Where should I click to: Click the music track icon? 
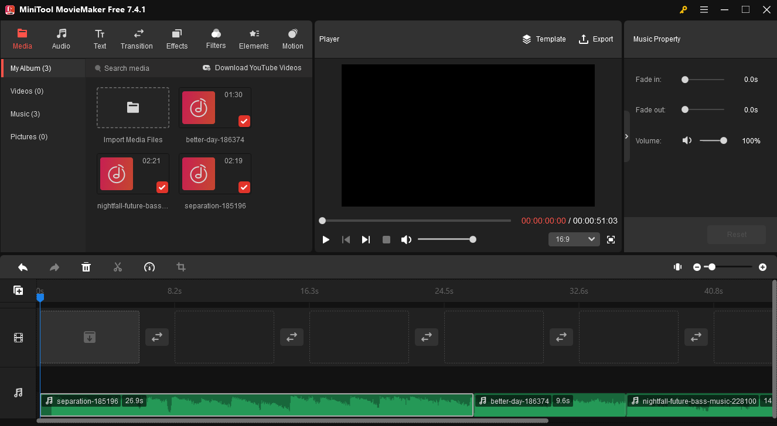[x=18, y=393]
